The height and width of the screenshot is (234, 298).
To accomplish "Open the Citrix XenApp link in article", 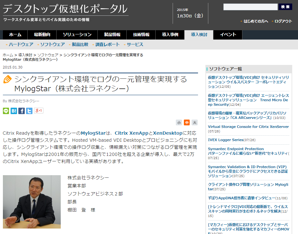I will point(131,133).
